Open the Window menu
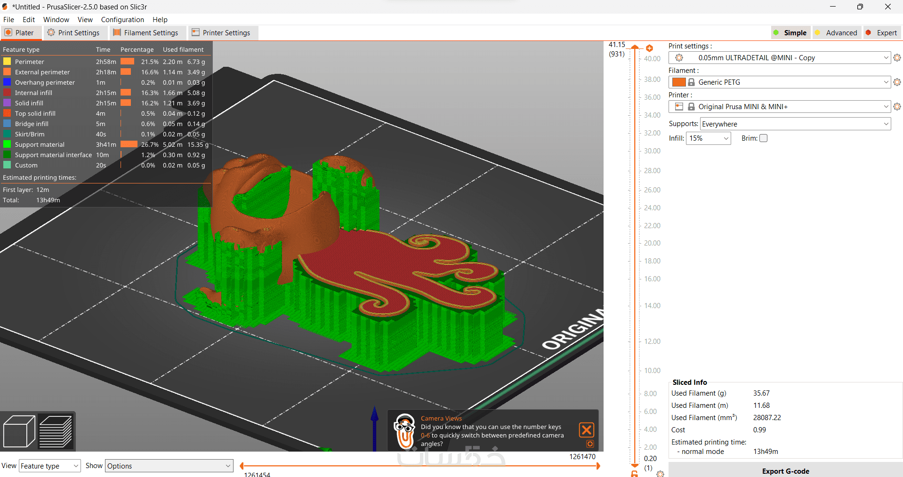This screenshot has height=477, width=903. pyautogui.click(x=56, y=20)
